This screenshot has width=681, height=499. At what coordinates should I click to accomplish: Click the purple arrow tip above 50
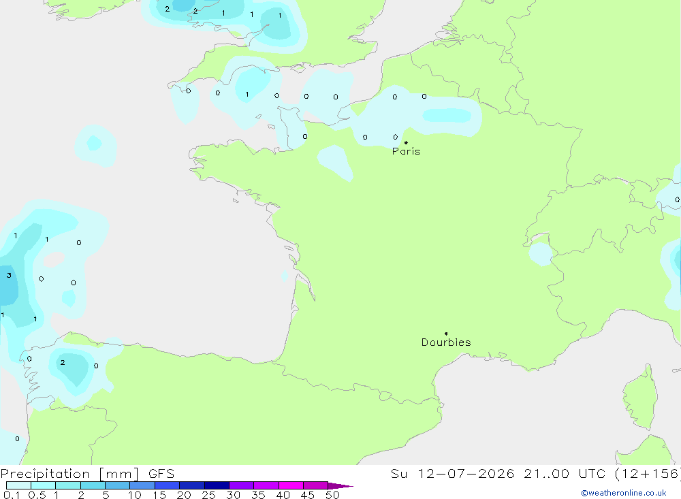click(x=340, y=486)
